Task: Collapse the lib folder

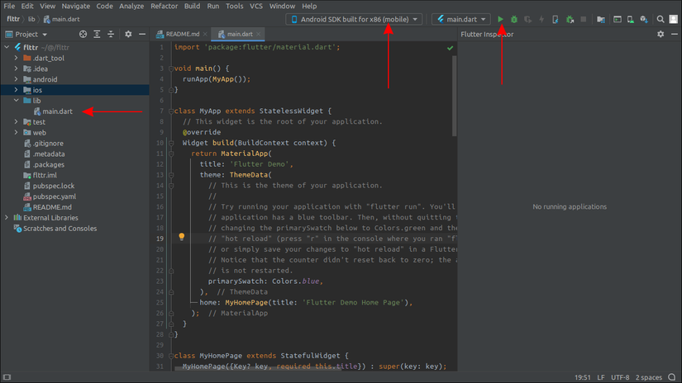Action: pos(16,101)
